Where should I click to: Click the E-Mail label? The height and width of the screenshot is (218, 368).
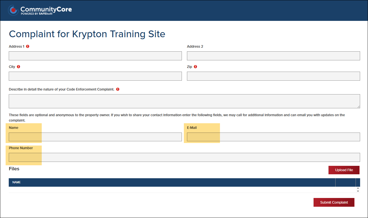[192, 128]
